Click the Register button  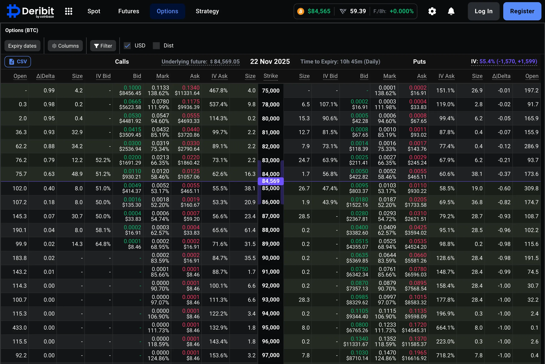[522, 11]
